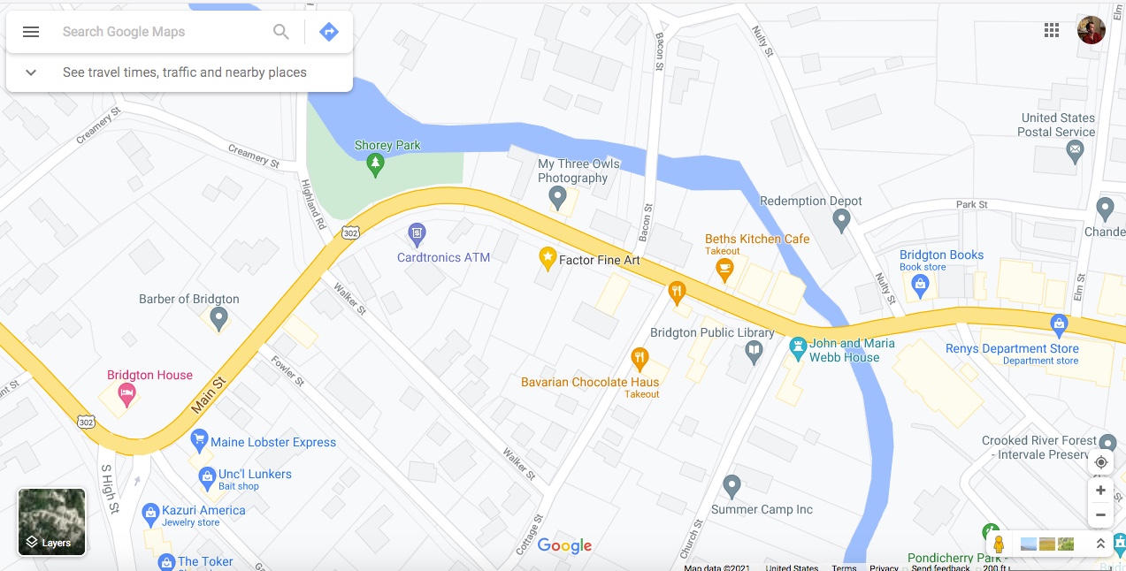Image resolution: width=1126 pixels, height=571 pixels.
Task: Open the hamburger menu in search box
Action: (x=31, y=32)
